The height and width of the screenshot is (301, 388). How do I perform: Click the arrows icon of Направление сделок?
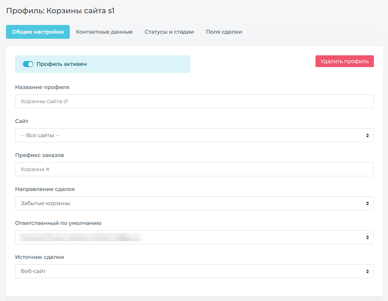point(367,204)
